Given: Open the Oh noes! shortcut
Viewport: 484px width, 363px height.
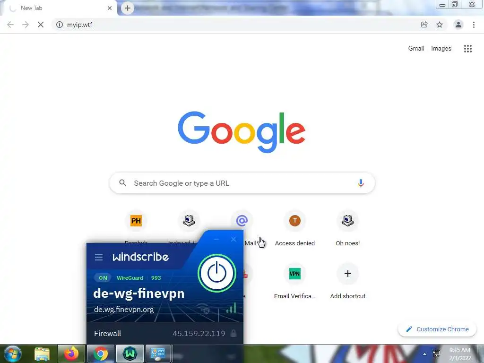Looking at the screenshot, I should pos(348,228).
